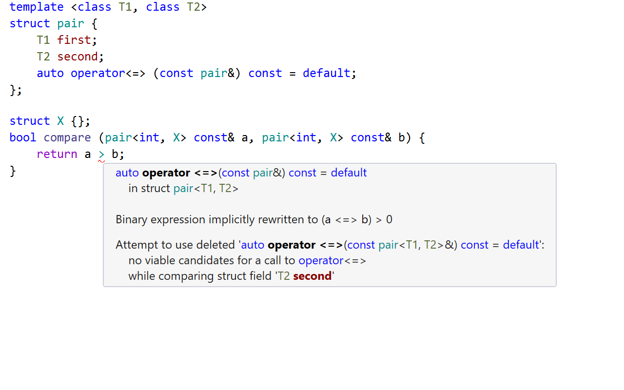Viewport: 624px width, 390px height.
Task: Click the '>' operator with the red squiggle
Action: 101,154
